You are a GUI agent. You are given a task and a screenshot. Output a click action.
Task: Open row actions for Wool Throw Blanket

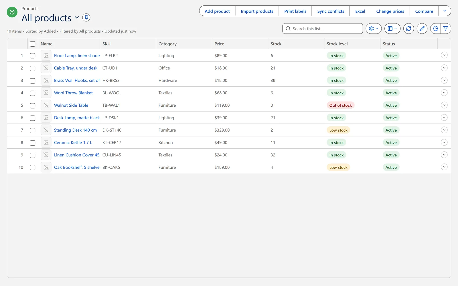coord(444,93)
